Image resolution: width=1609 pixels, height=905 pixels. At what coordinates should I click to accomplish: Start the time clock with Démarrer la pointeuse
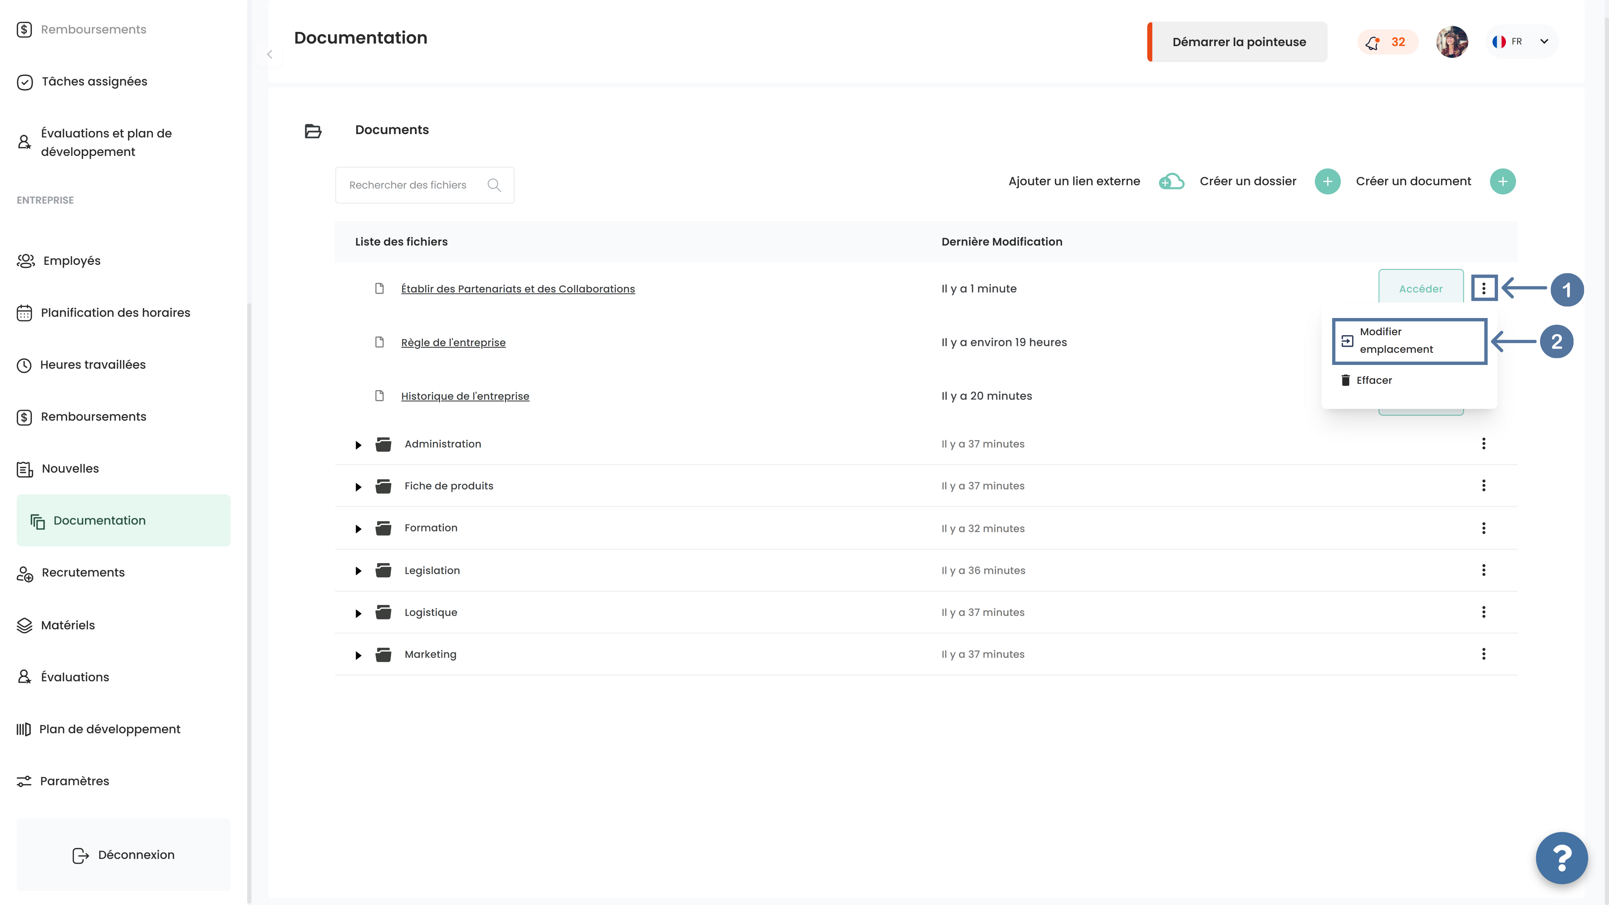pyautogui.click(x=1237, y=42)
